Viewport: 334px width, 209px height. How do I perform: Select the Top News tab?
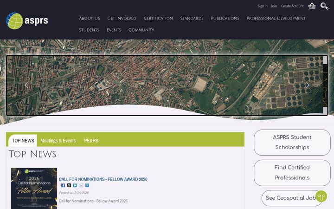(x=23, y=141)
